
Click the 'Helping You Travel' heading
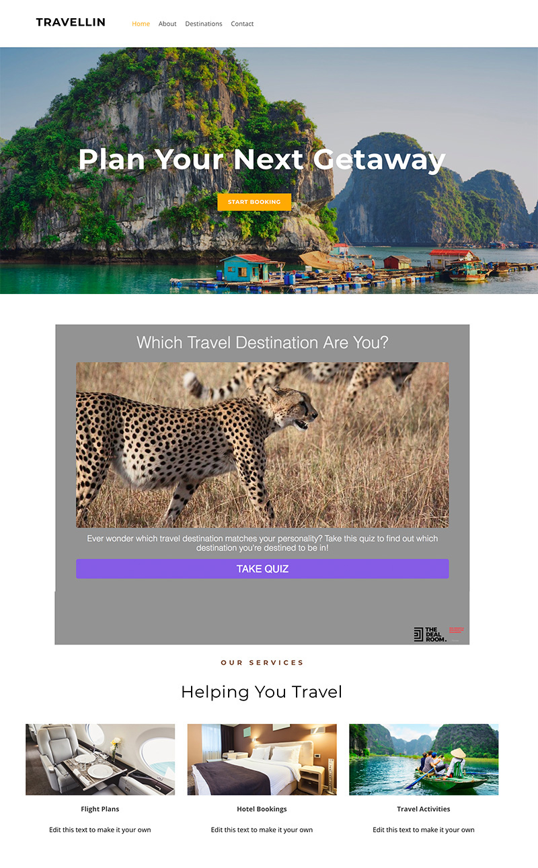point(262,692)
